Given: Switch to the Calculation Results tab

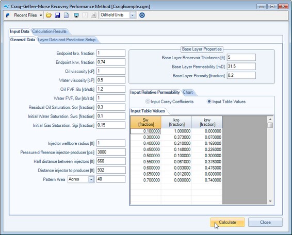Looking at the screenshot, I should (49, 31).
